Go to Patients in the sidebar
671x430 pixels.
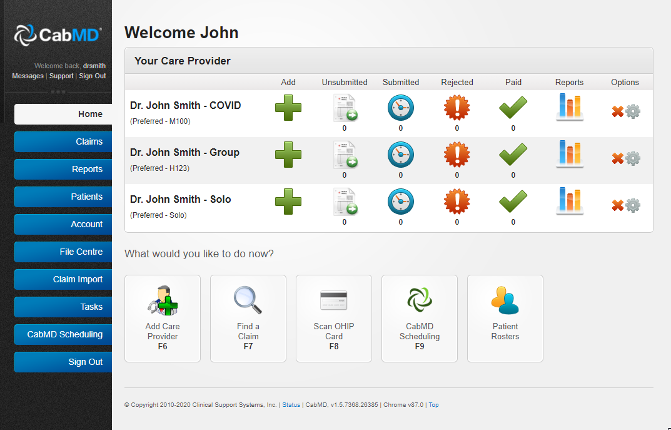(x=64, y=197)
